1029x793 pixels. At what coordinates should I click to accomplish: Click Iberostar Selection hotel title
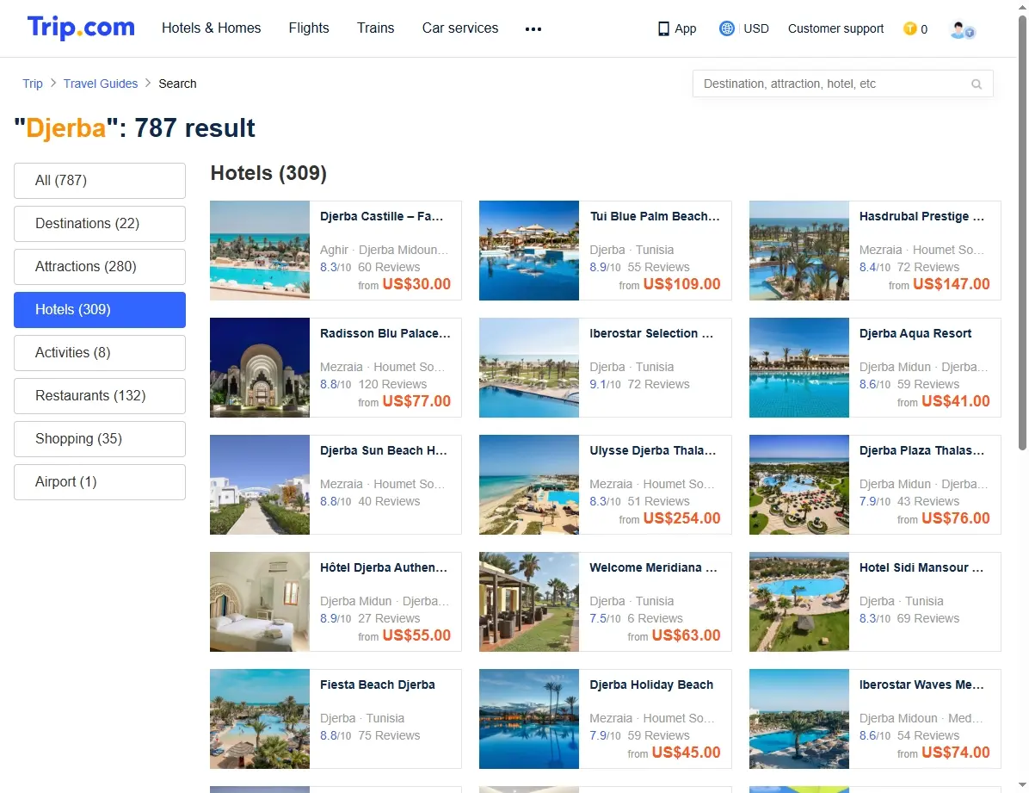pyautogui.click(x=651, y=333)
